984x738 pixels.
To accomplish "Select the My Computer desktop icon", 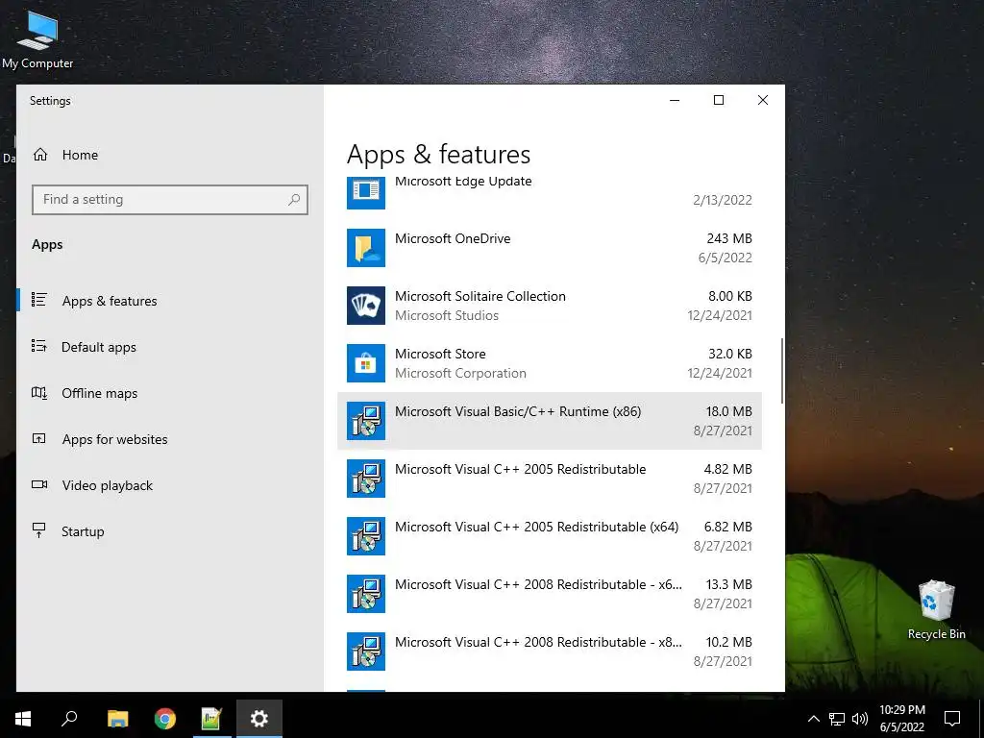I will click(37, 38).
